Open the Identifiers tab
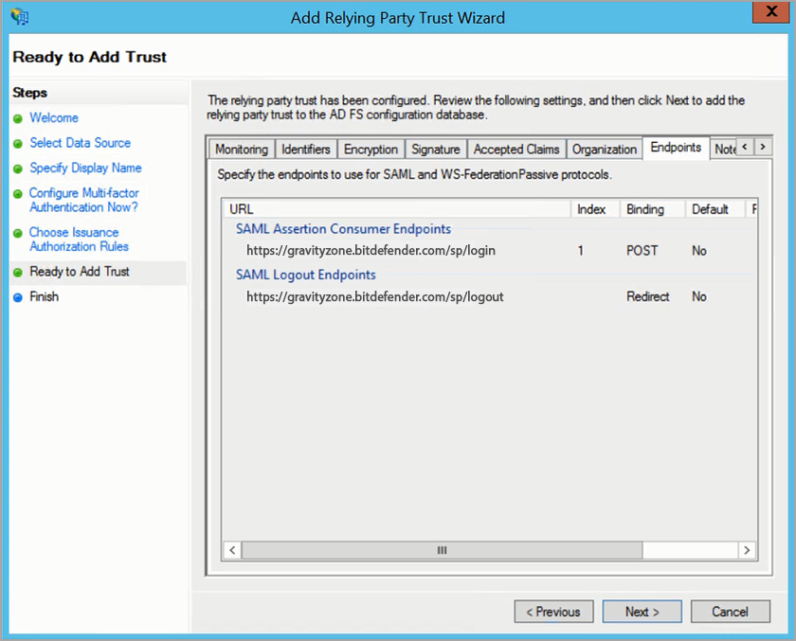796x641 pixels. tap(305, 150)
